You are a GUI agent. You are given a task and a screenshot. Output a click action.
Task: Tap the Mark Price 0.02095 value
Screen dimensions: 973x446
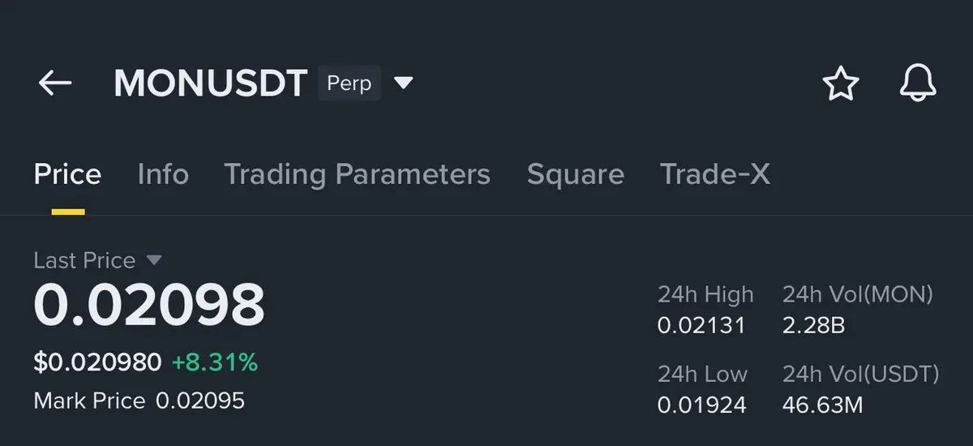tap(199, 401)
